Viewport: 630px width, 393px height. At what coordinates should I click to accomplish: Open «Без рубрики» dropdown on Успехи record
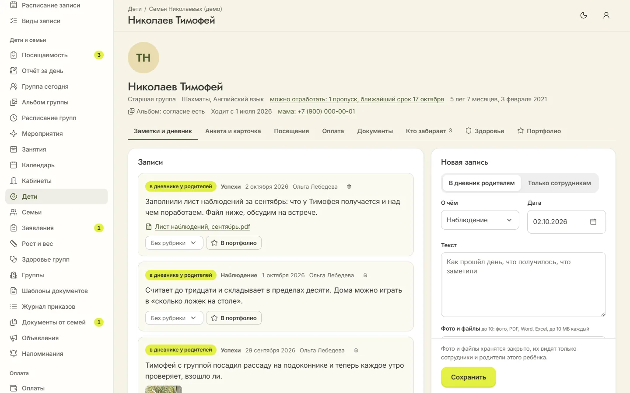[x=174, y=243]
